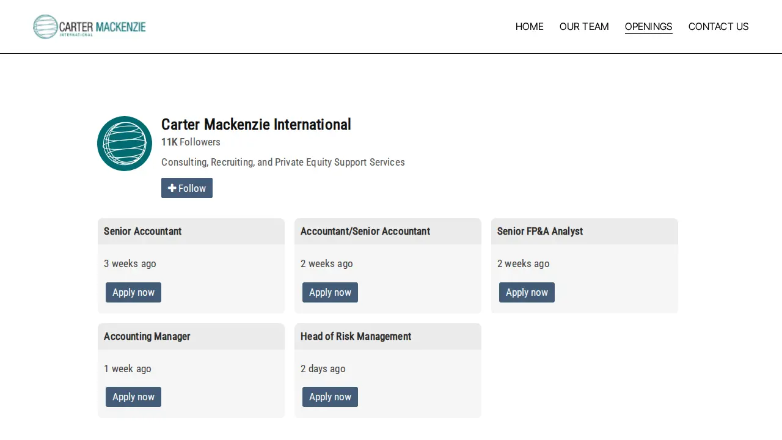
Task: Click '2 weeks ago' under Senior FP&A Analyst
Action: 524,263
